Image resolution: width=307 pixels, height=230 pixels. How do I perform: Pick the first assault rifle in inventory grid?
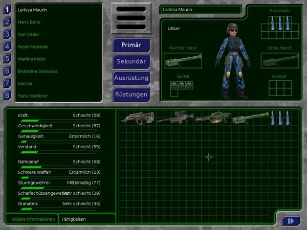(136, 118)
